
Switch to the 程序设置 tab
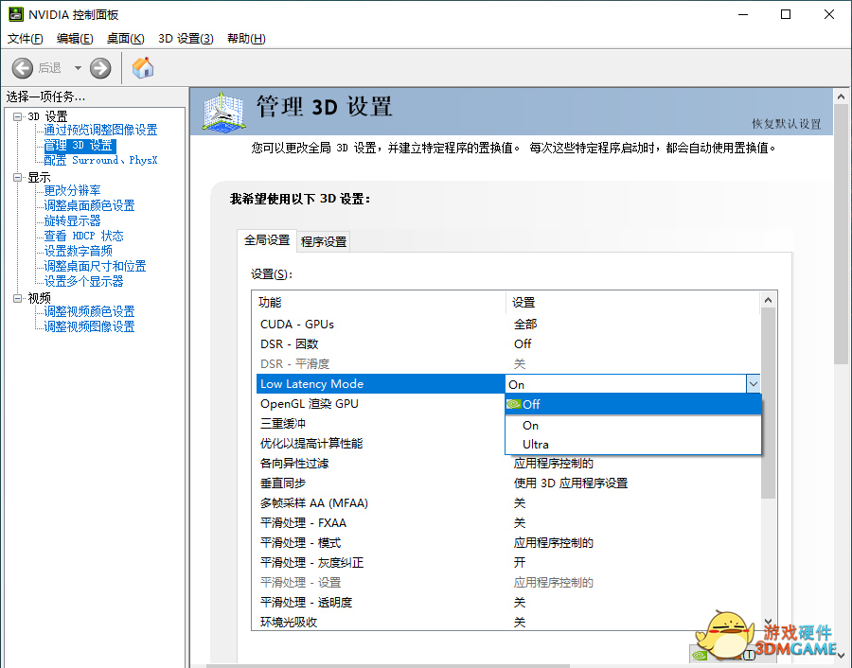coord(324,241)
